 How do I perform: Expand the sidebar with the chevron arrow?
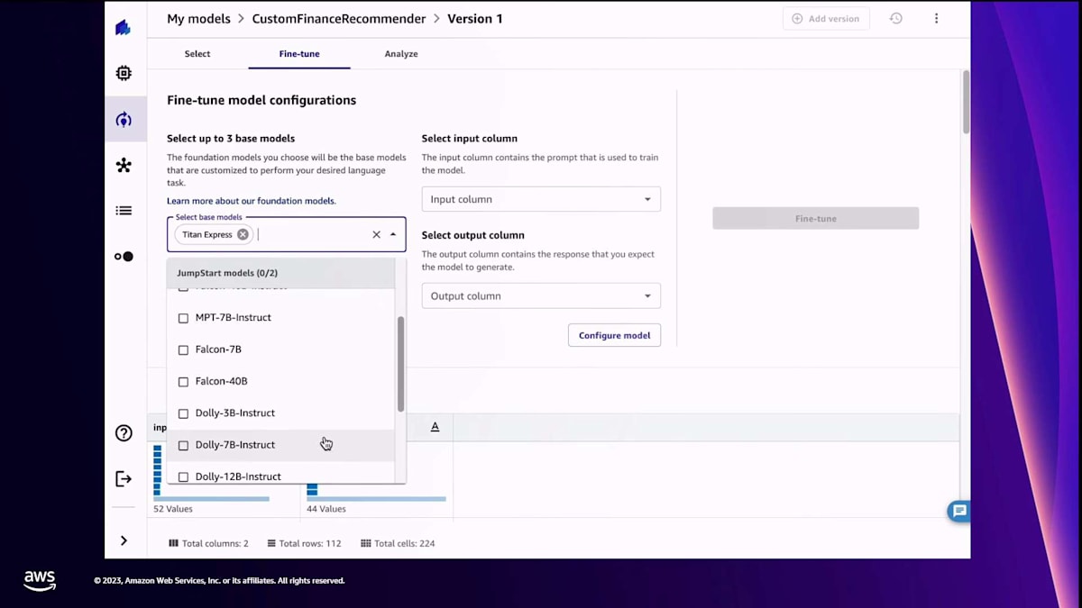pos(124,540)
